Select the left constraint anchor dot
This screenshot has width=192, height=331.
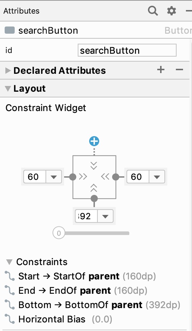(73, 177)
